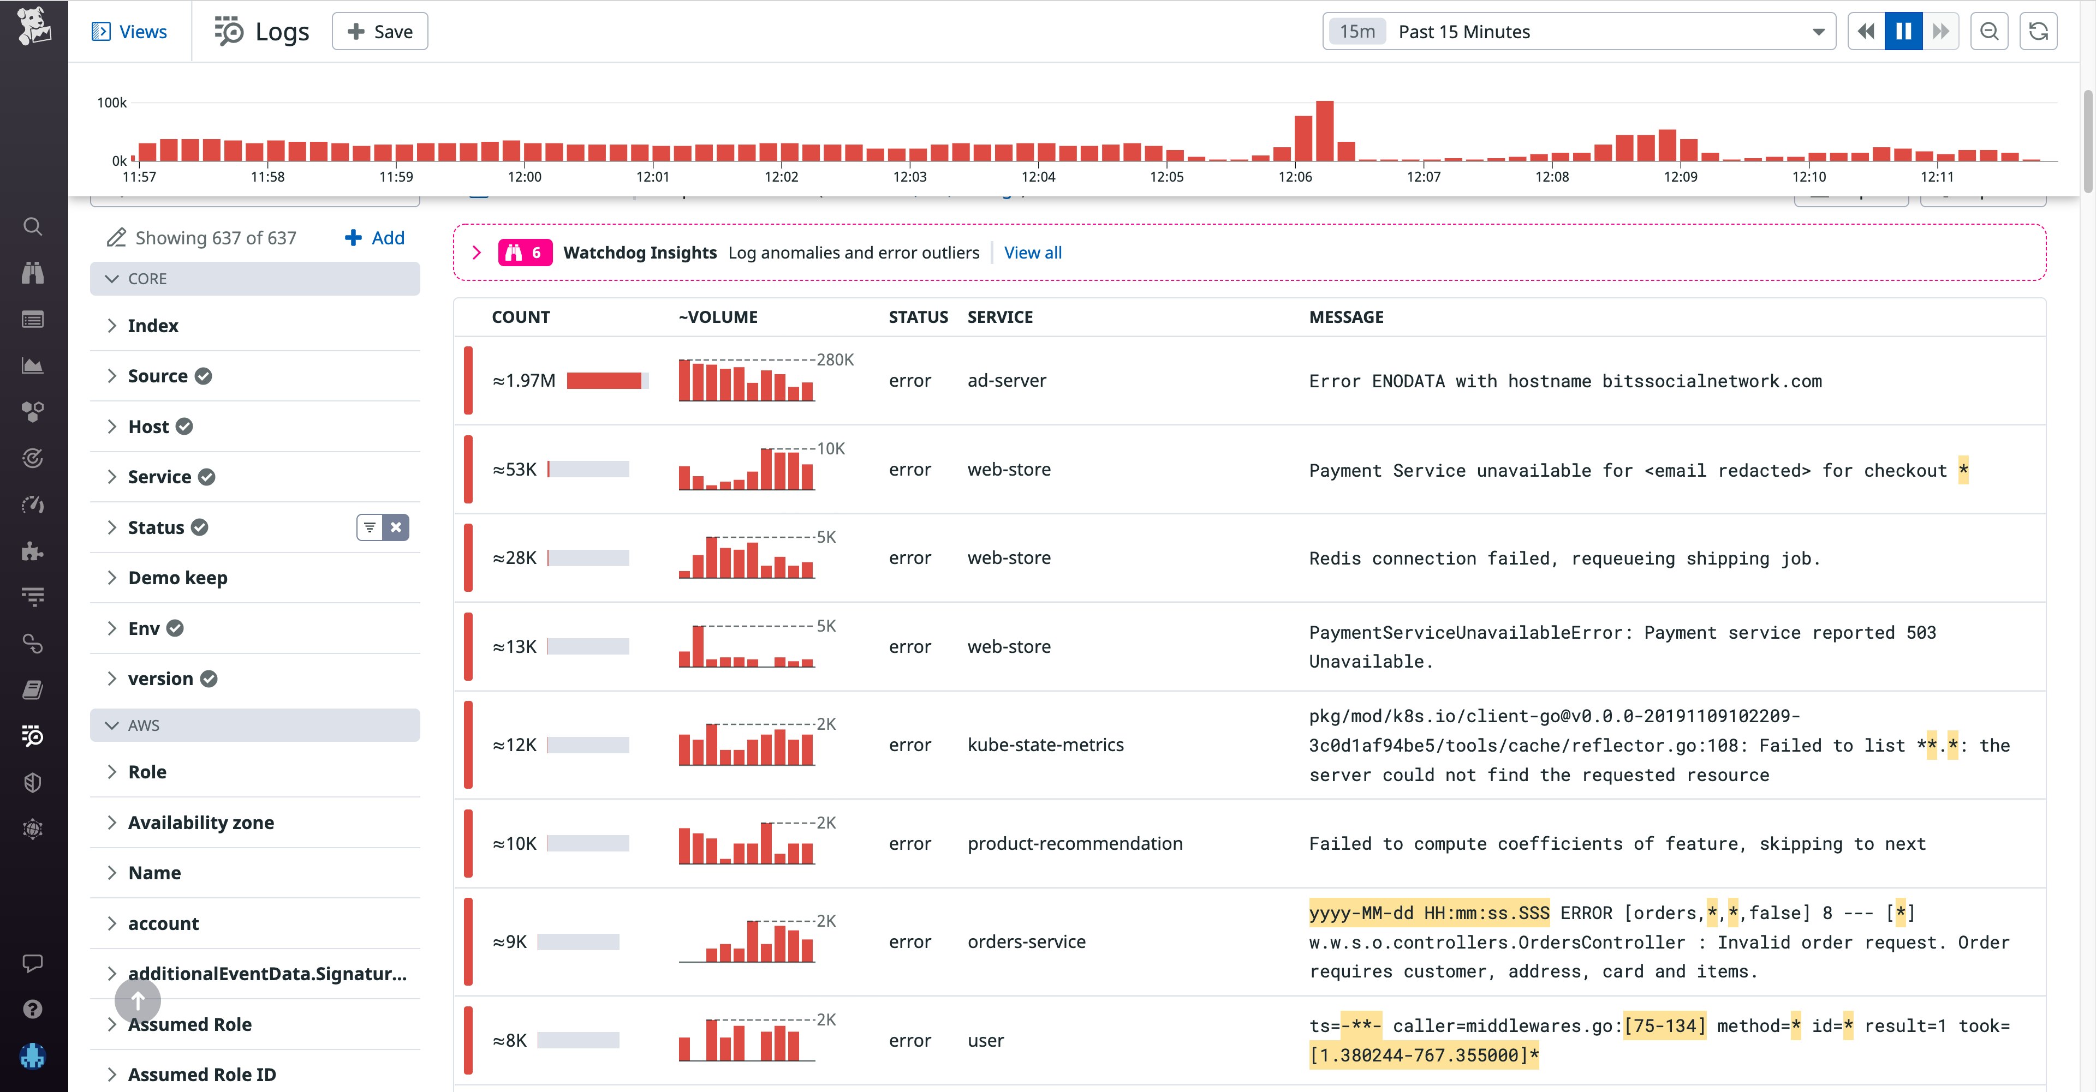Click the Datadog logo home icon
Viewport: 2096px width, 1092px height.
[x=33, y=25]
